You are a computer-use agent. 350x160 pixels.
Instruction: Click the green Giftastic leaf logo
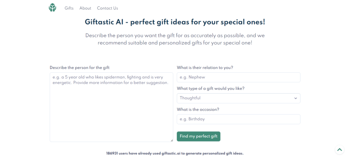point(52,8)
